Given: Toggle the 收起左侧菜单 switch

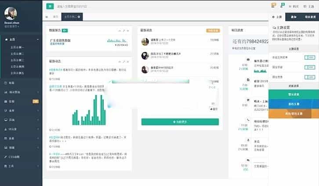Looking at the screenshot, I should (x=310, y=58).
